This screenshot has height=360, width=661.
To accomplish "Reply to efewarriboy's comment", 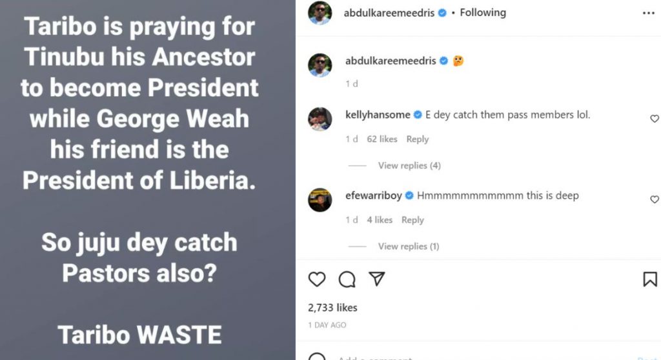I will click(412, 220).
